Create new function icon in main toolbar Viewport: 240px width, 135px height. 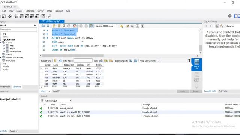click(x=37, y=16)
